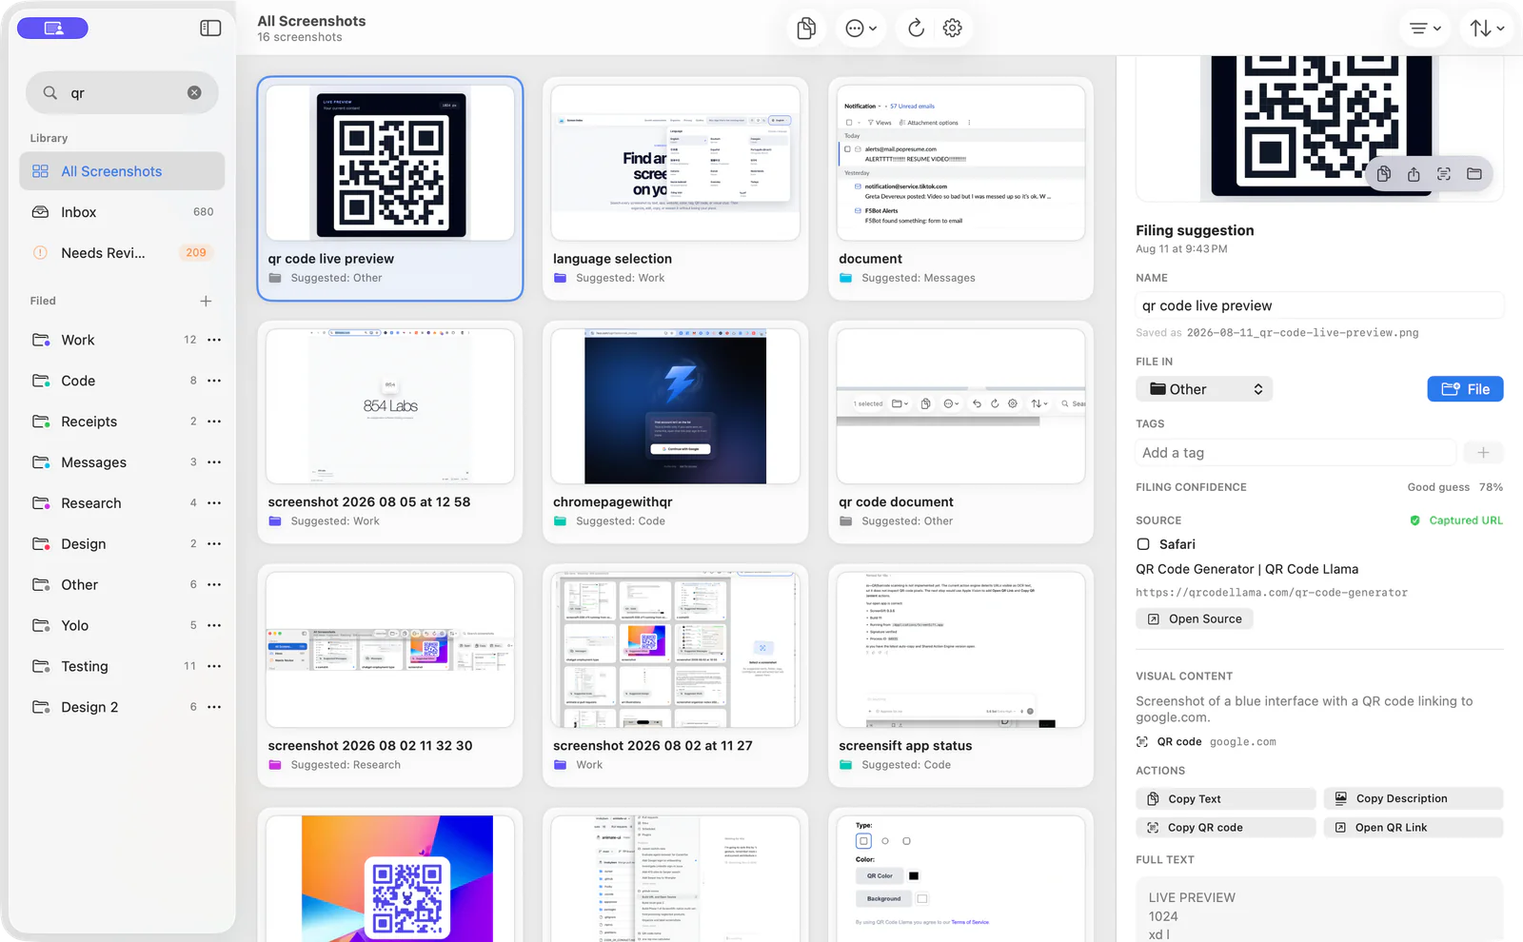Click the 'QR code google.com' detected entry

[x=1206, y=742]
